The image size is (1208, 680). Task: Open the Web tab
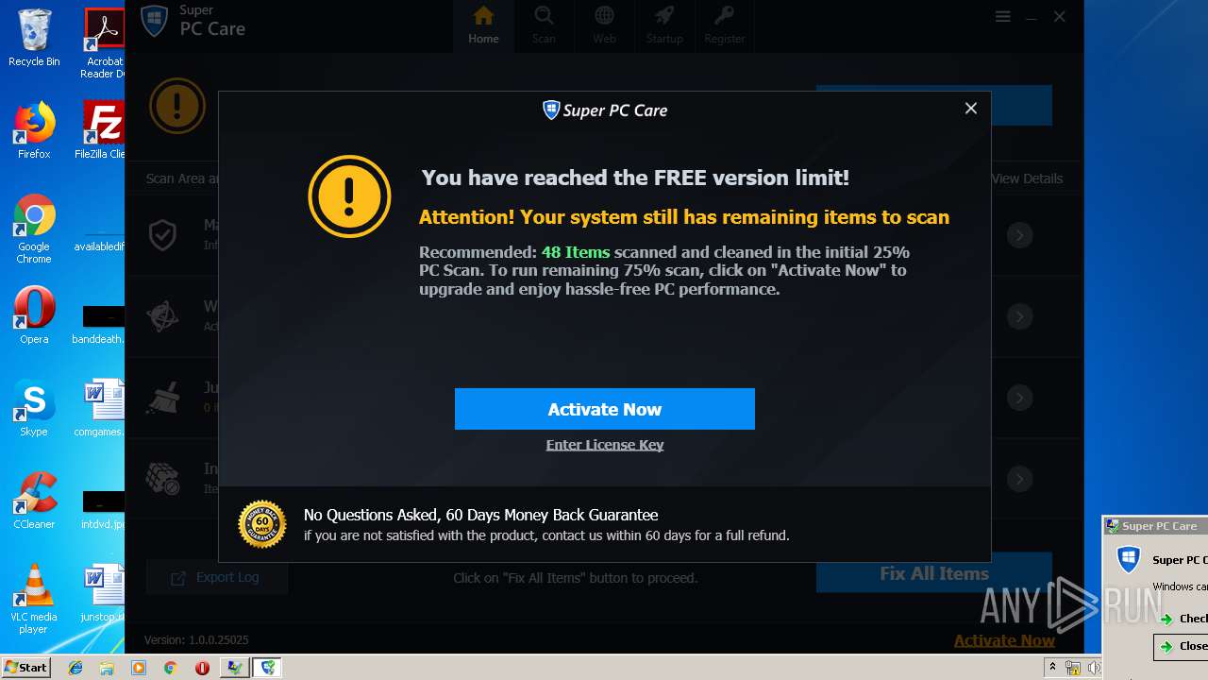tap(604, 25)
